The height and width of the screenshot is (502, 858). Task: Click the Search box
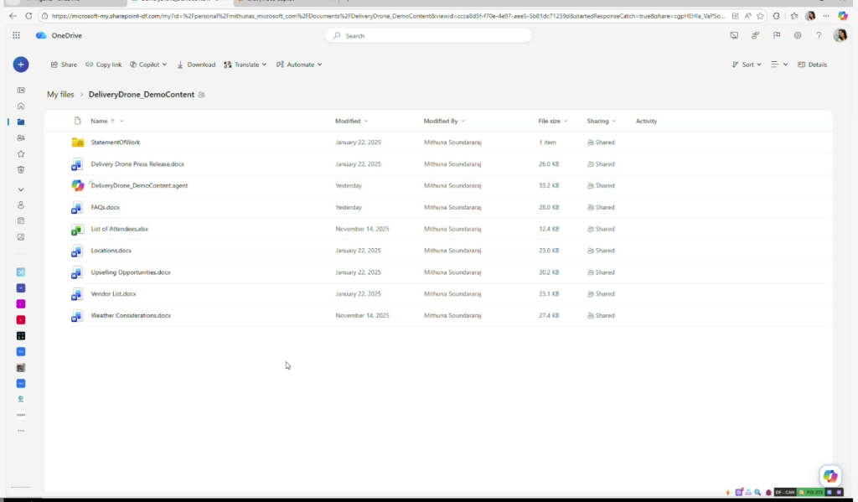pyautogui.click(x=428, y=35)
